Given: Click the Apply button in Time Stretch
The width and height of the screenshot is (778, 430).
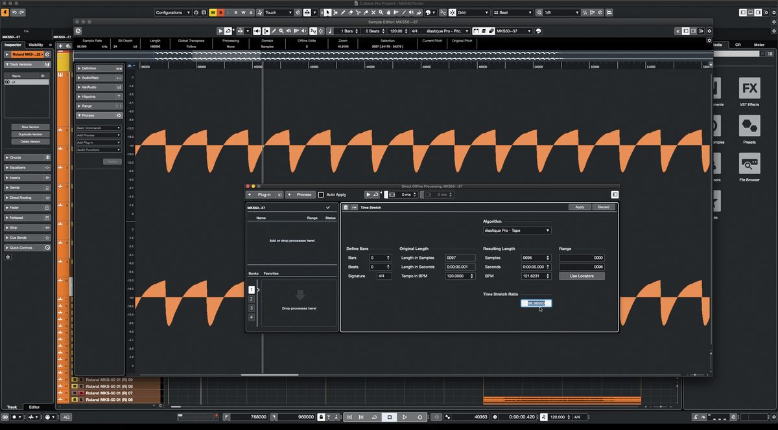Looking at the screenshot, I should click(579, 207).
